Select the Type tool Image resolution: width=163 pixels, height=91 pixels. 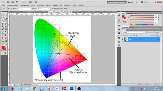click(6, 35)
